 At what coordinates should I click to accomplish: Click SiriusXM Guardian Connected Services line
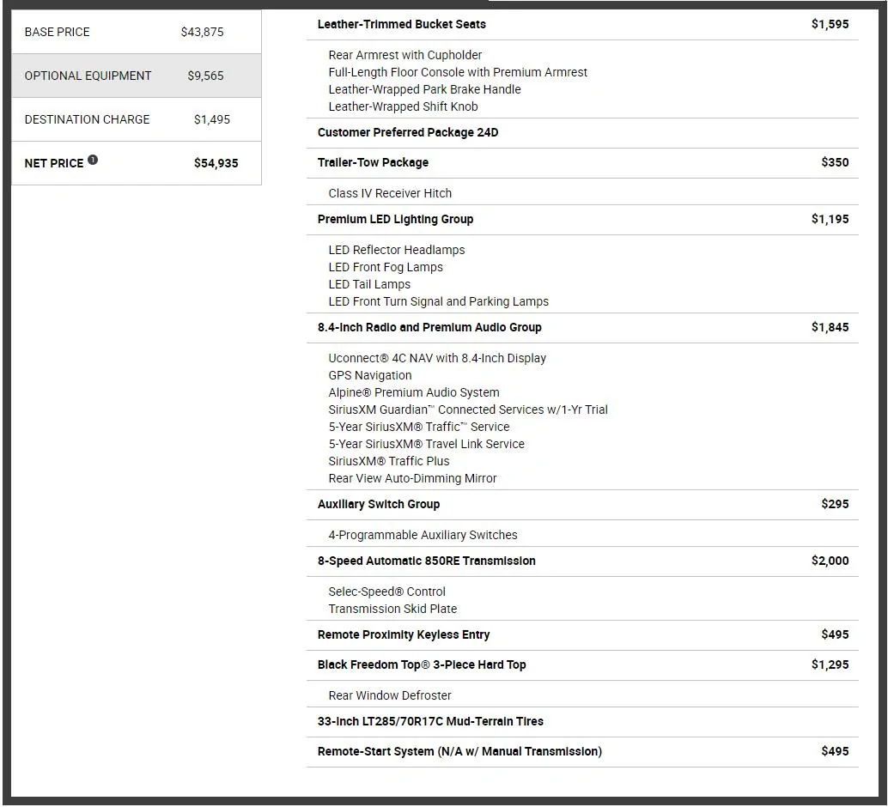coord(468,410)
